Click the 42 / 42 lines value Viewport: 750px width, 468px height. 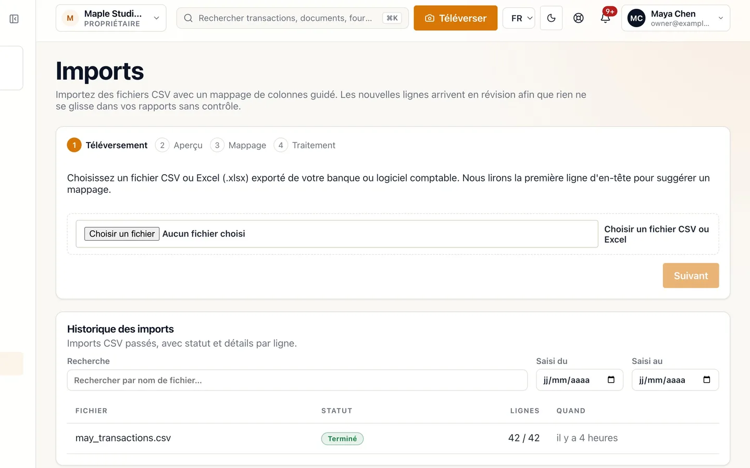click(524, 438)
